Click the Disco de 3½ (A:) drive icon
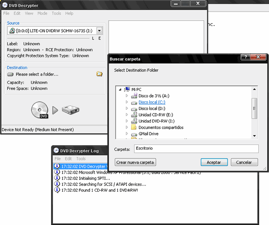 [134, 96]
